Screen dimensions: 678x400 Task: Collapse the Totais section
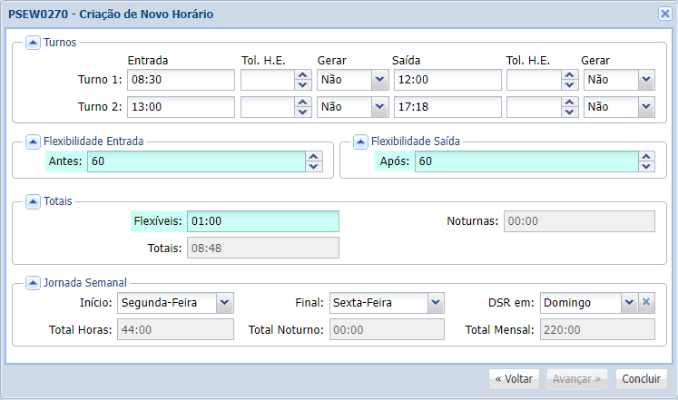point(33,200)
